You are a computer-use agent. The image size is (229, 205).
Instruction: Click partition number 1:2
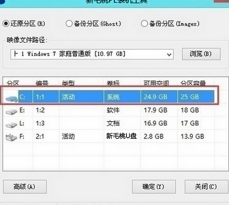(40, 111)
